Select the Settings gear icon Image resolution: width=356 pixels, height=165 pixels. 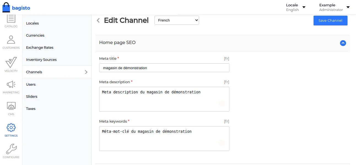coord(11,128)
